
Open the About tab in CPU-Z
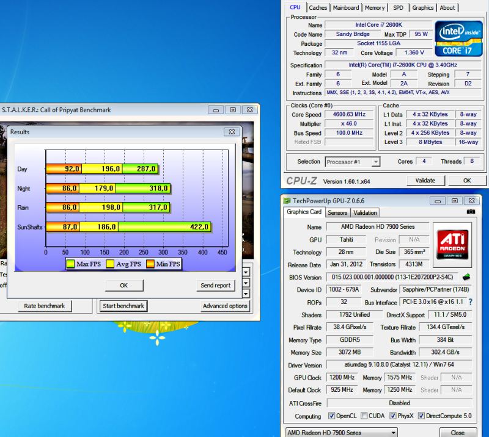click(447, 8)
